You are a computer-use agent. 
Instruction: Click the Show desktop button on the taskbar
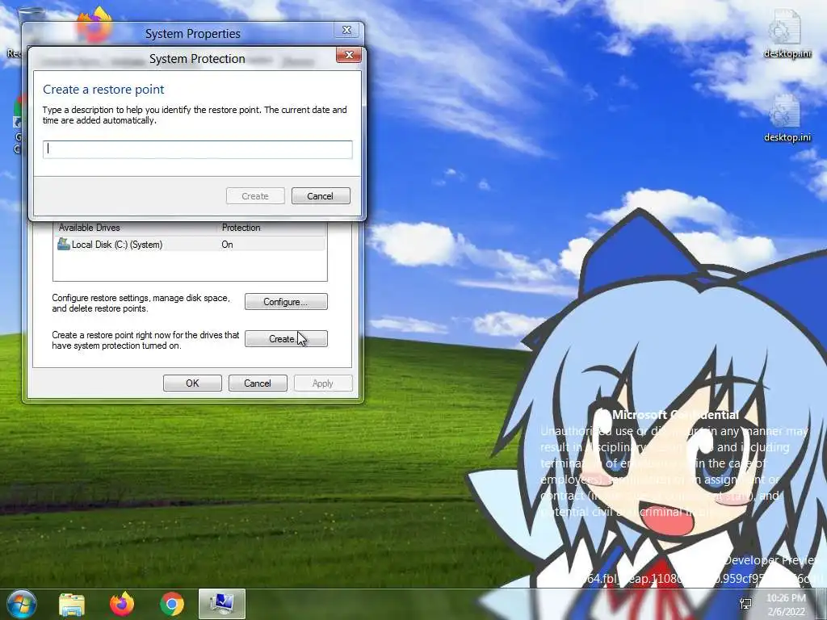(x=821, y=604)
